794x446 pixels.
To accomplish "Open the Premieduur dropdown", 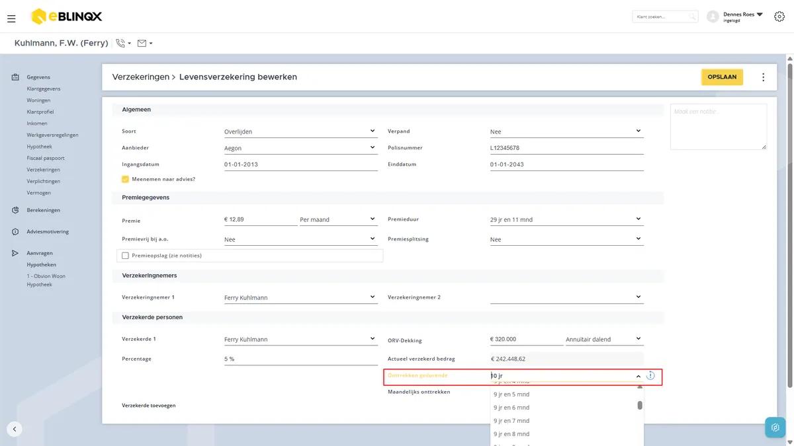I will (x=566, y=219).
